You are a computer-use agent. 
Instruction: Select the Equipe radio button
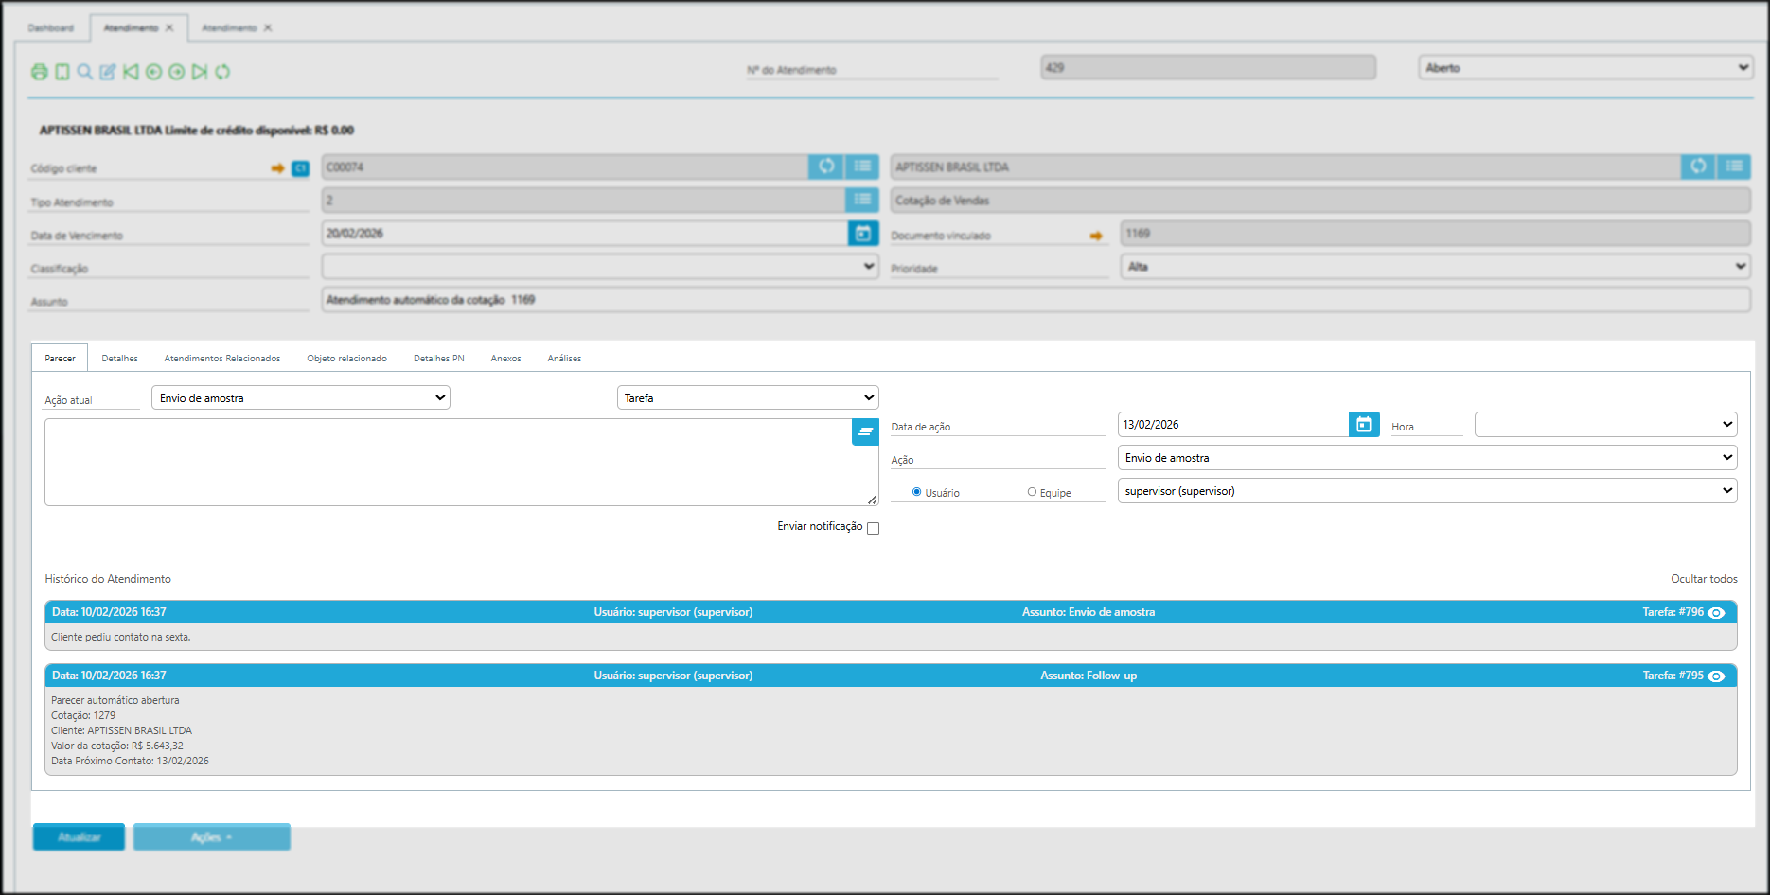(1032, 492)
